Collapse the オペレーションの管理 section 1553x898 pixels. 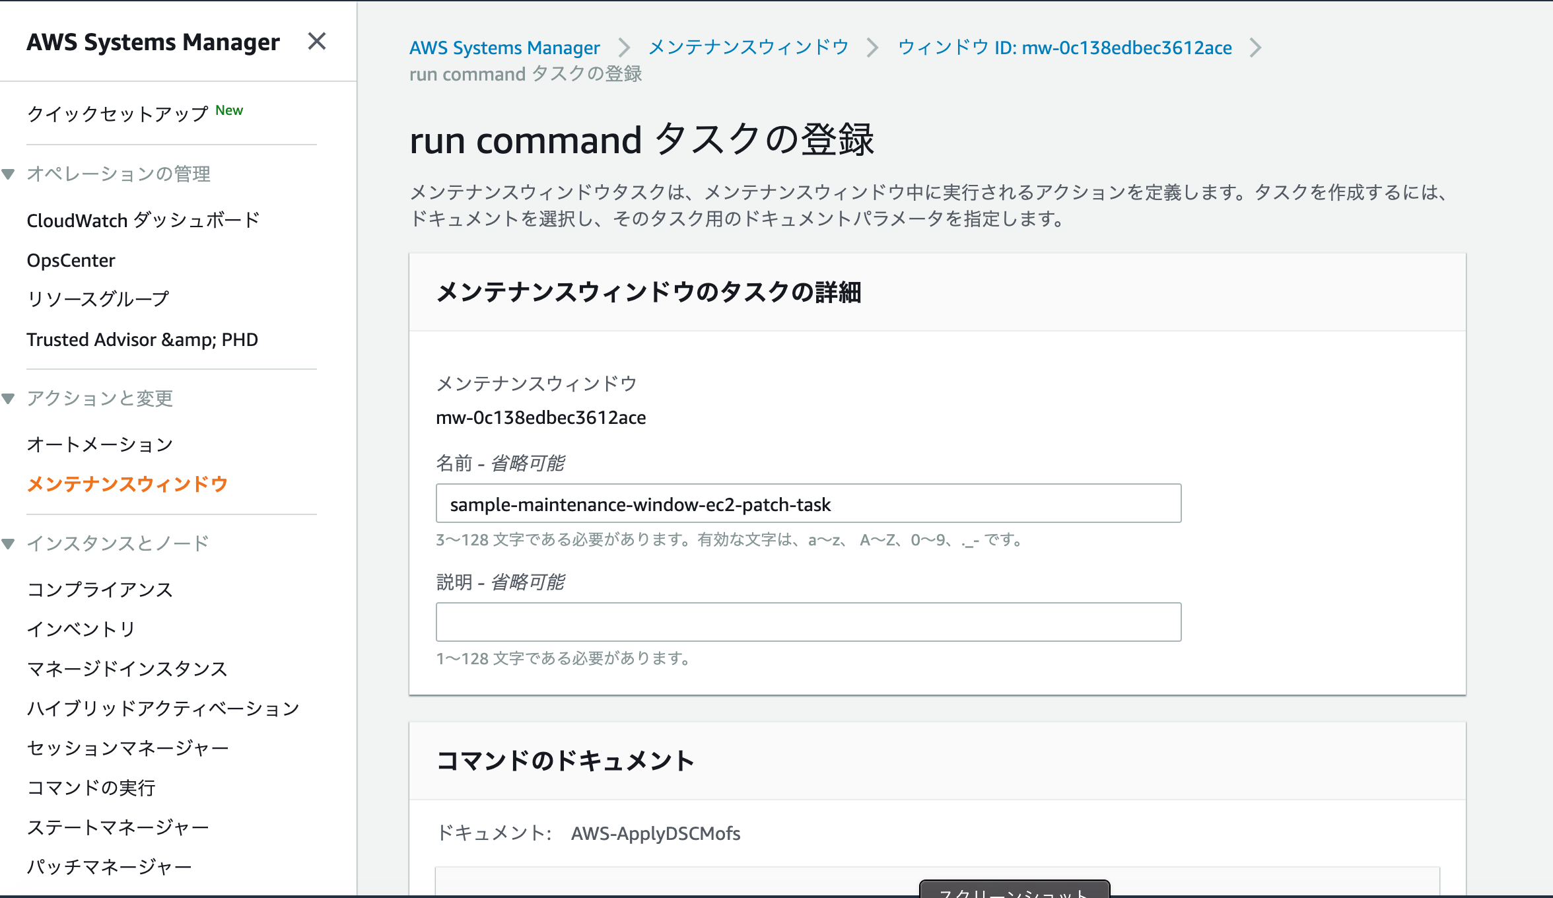click(9, 174)
